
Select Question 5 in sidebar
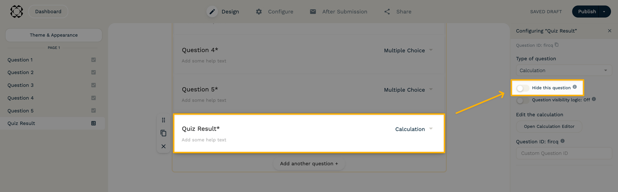(x=53, y=111)
